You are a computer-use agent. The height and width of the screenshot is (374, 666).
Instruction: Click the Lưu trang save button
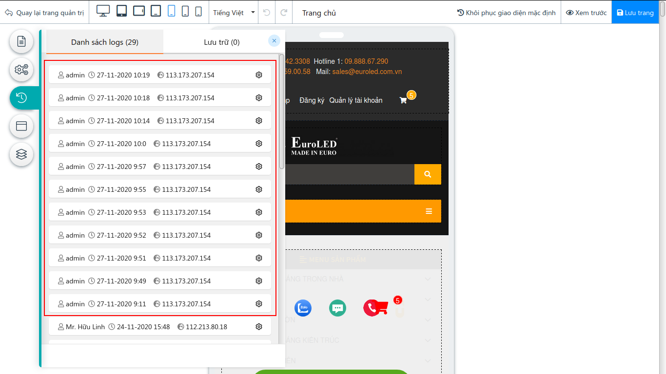pos(635,13)
